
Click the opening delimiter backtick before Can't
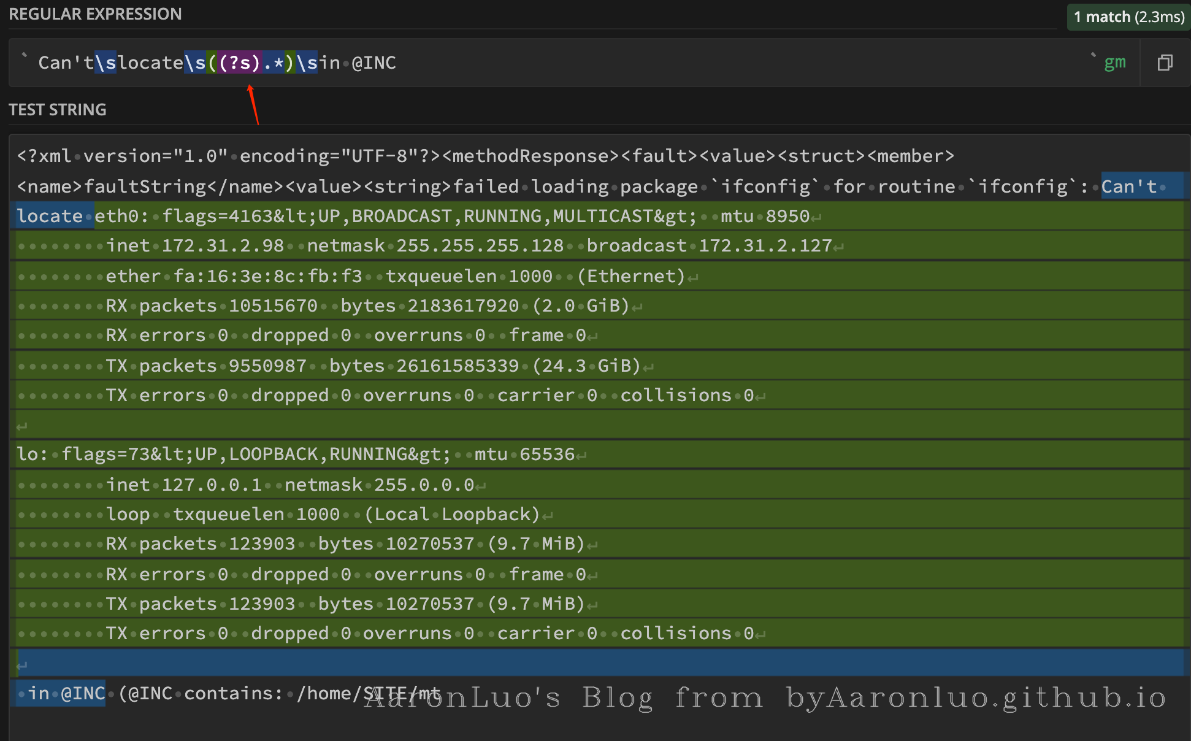click(25, 58)
